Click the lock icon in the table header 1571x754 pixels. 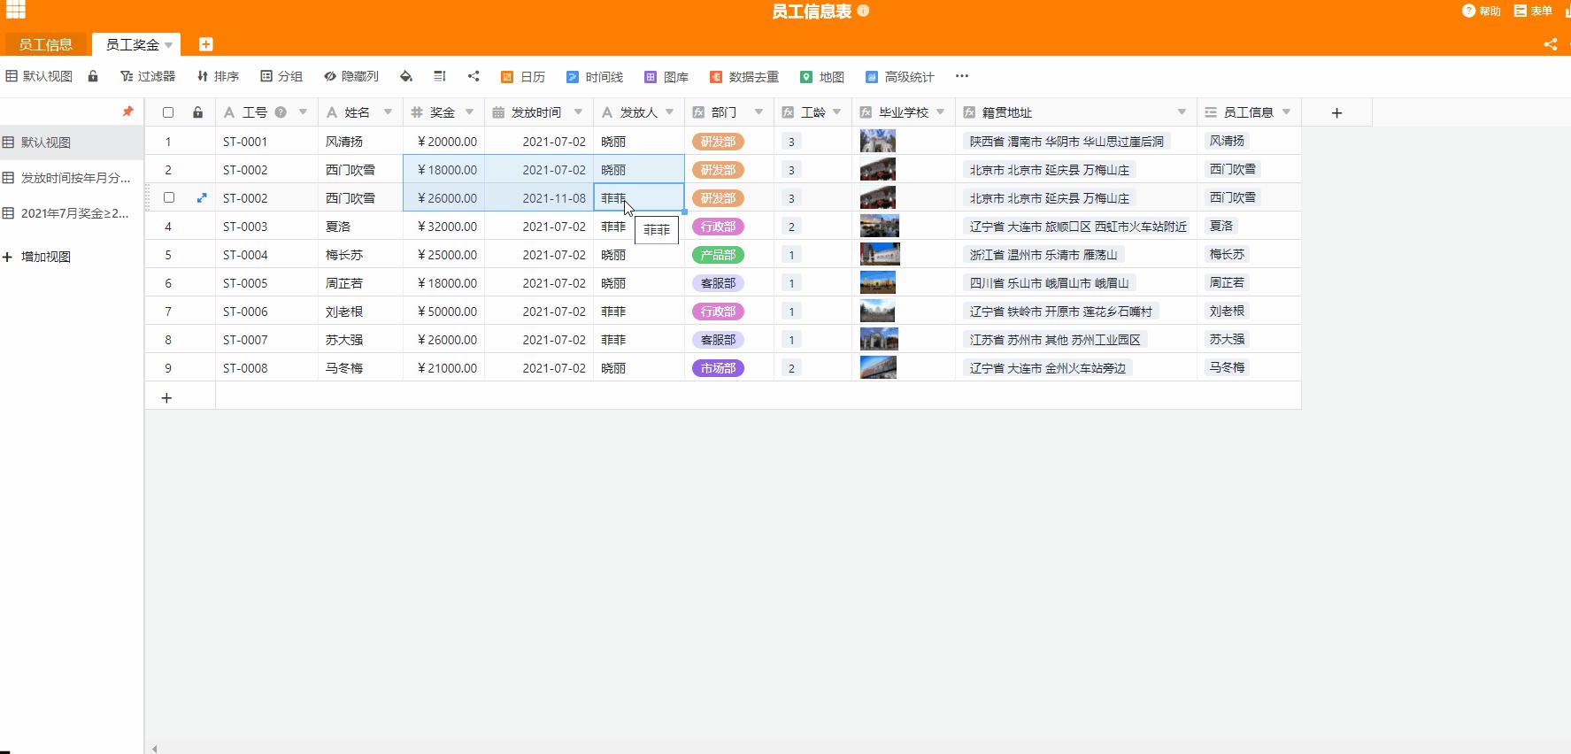click(x=197, y=112)
